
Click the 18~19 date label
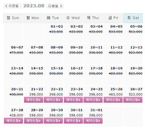click(x=116, y=68)
